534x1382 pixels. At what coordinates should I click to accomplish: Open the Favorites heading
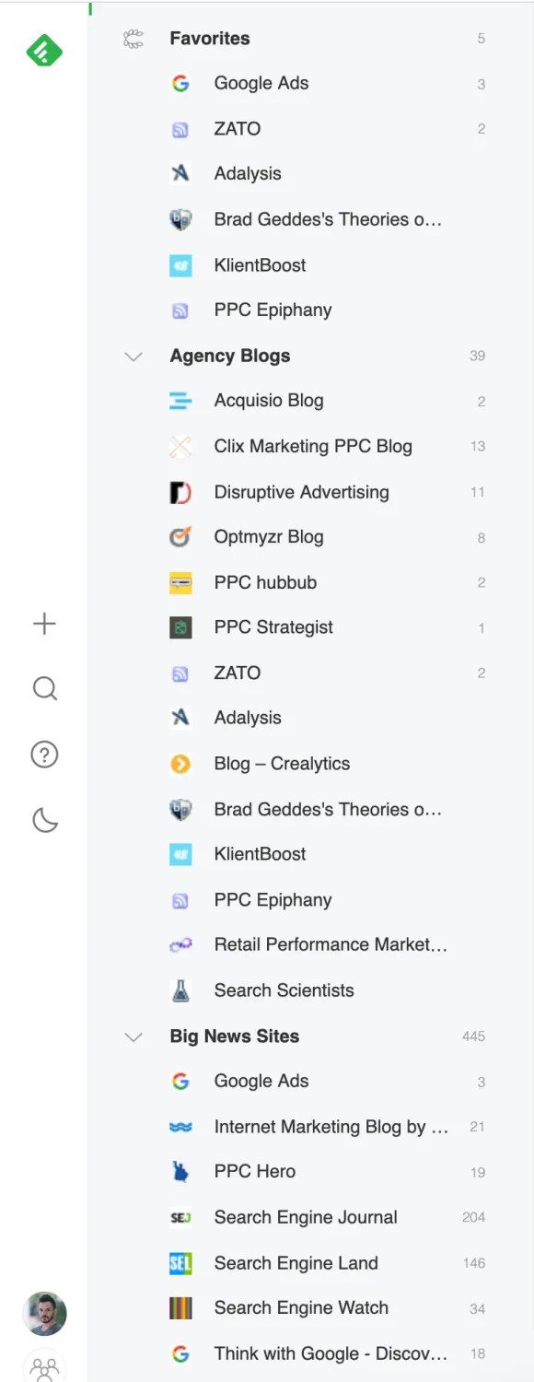click(210, 39)
